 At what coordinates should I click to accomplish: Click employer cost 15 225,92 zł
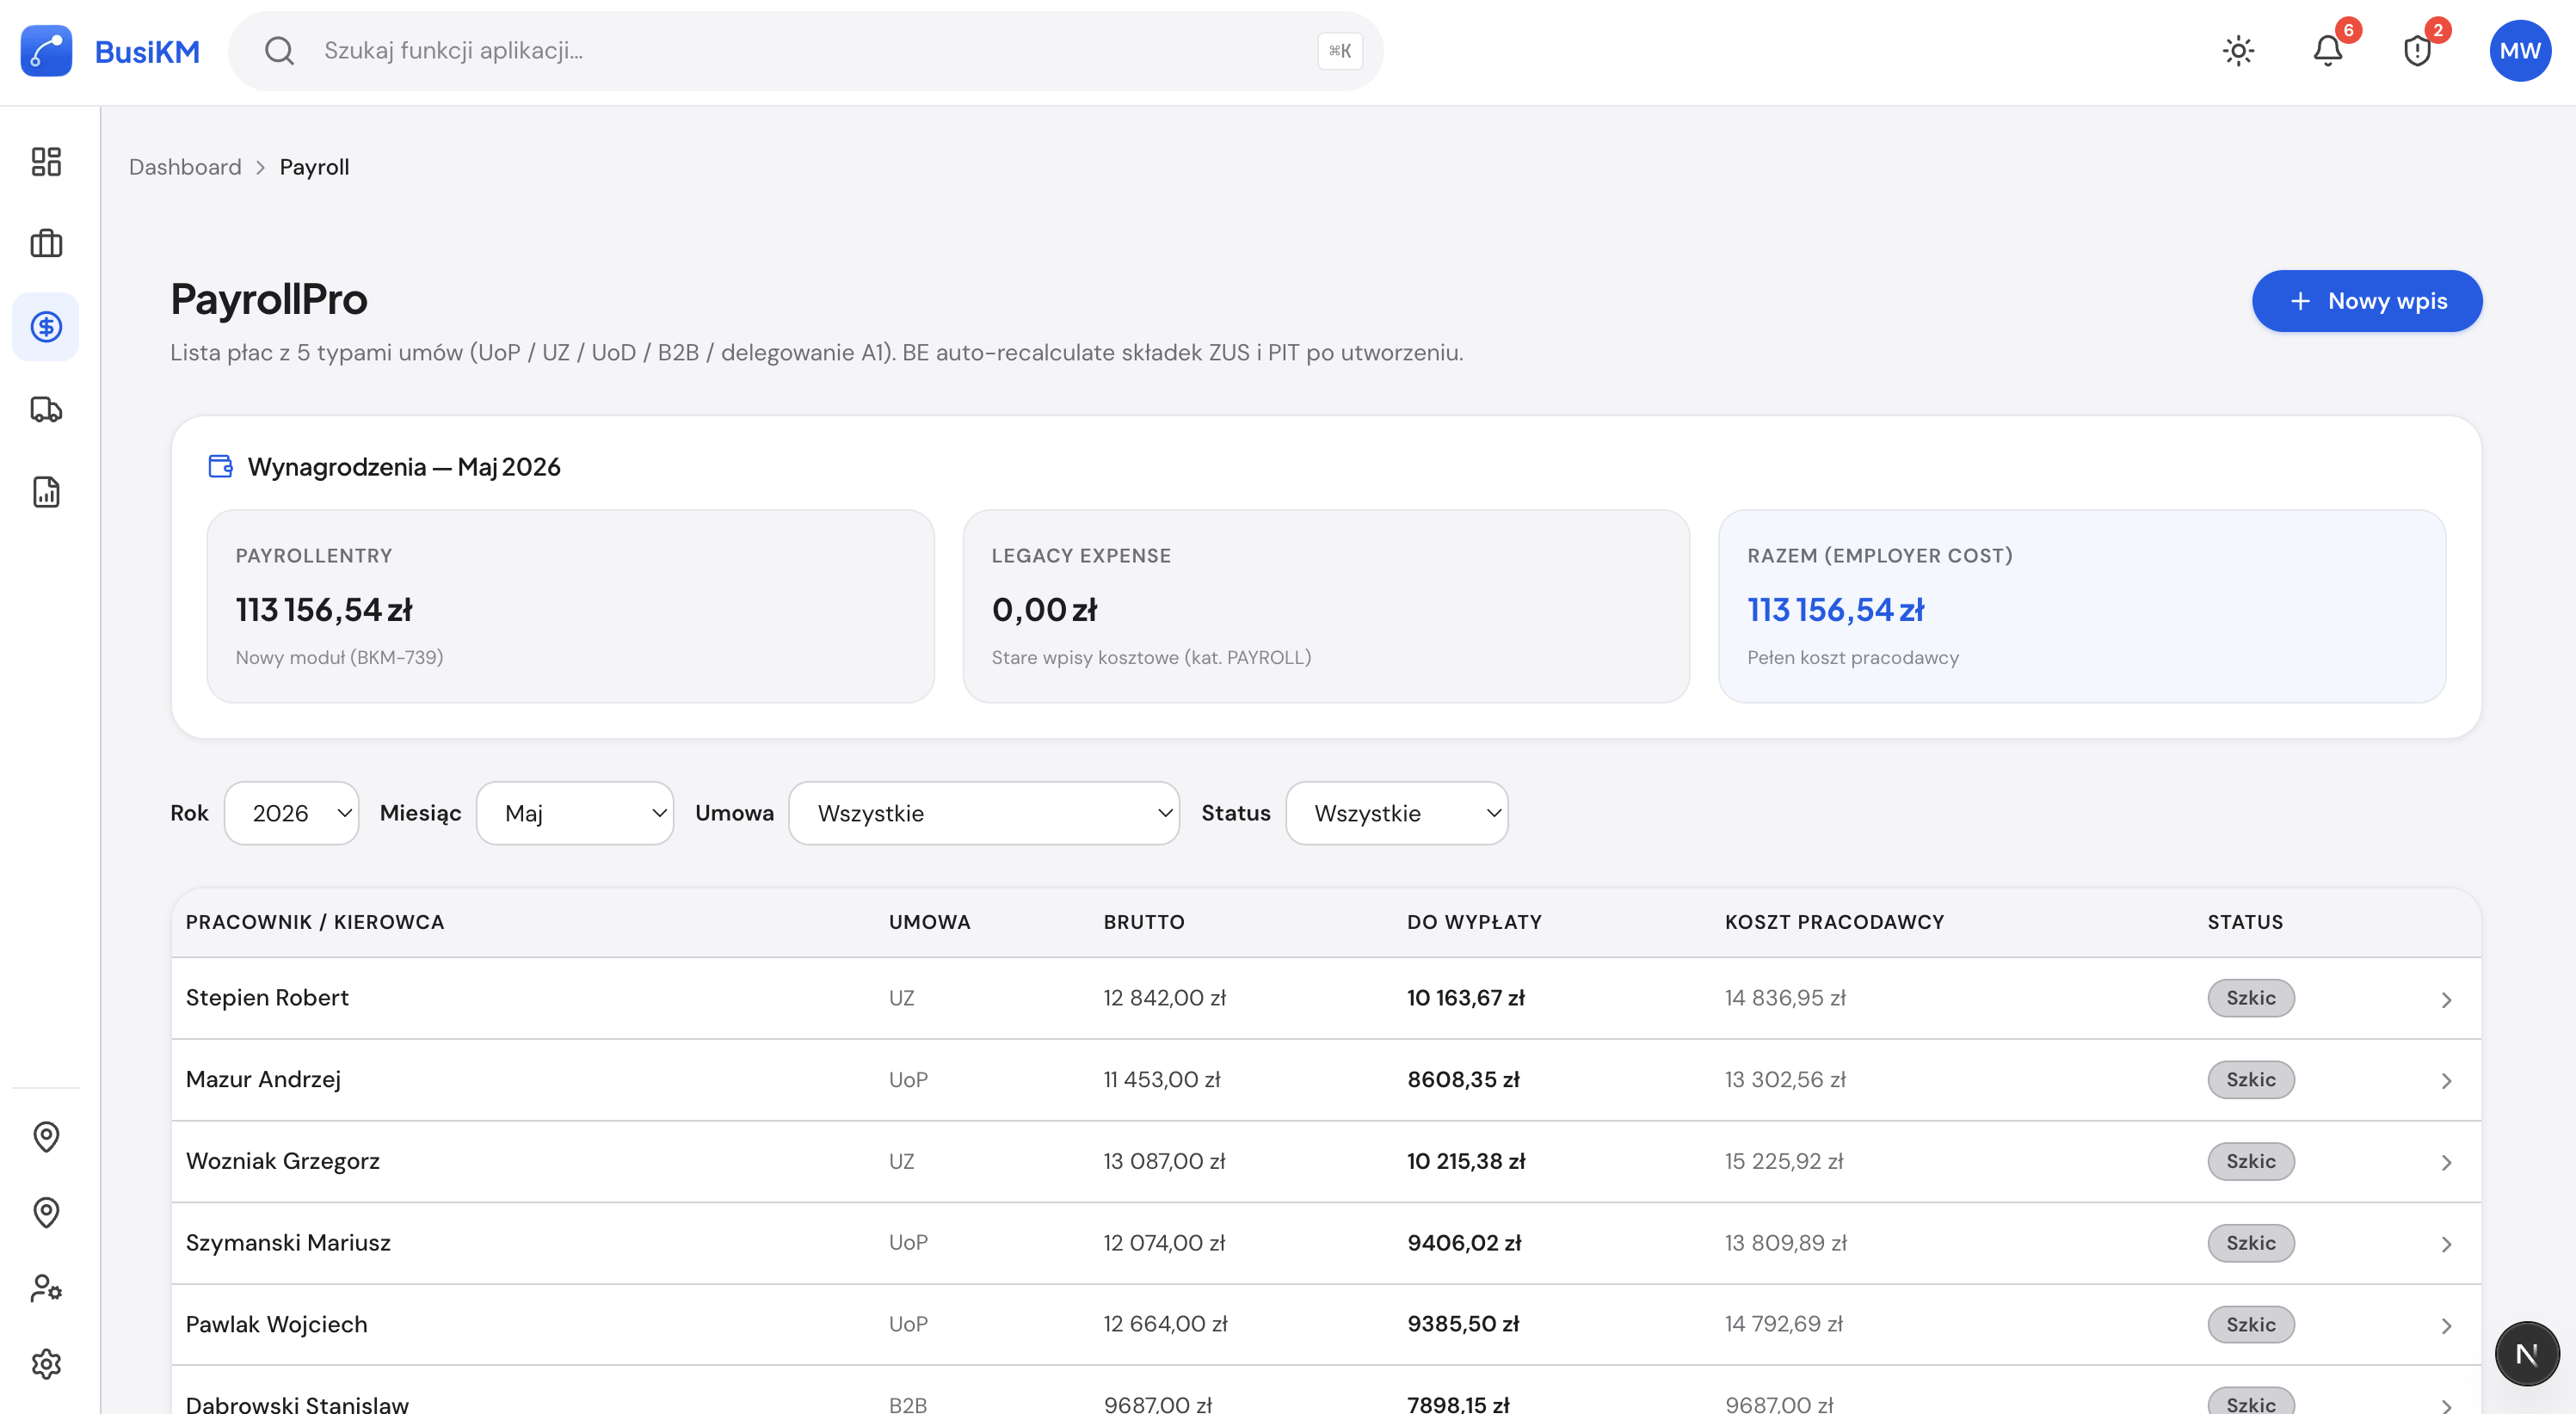pyautogui.click(x=1783, y=1161)
